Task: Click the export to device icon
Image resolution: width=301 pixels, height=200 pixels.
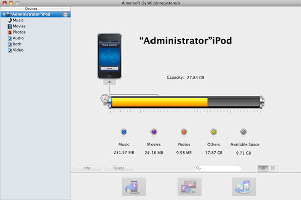Action: tap(134, 187)
